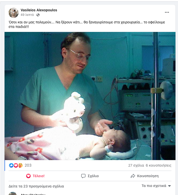Screen dimensions: 178x195
Task: View the 6 κοινοποιήσεις shares list
Action: [158, 165]
